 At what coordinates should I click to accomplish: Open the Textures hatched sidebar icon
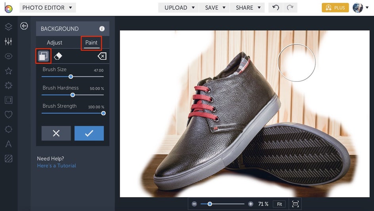8,159
